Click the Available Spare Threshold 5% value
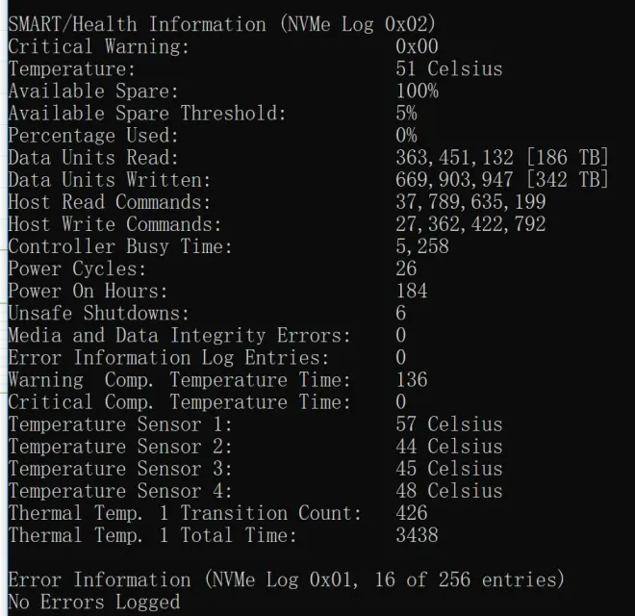The height and width of the screenshot is (616, 635). (406, 113)
